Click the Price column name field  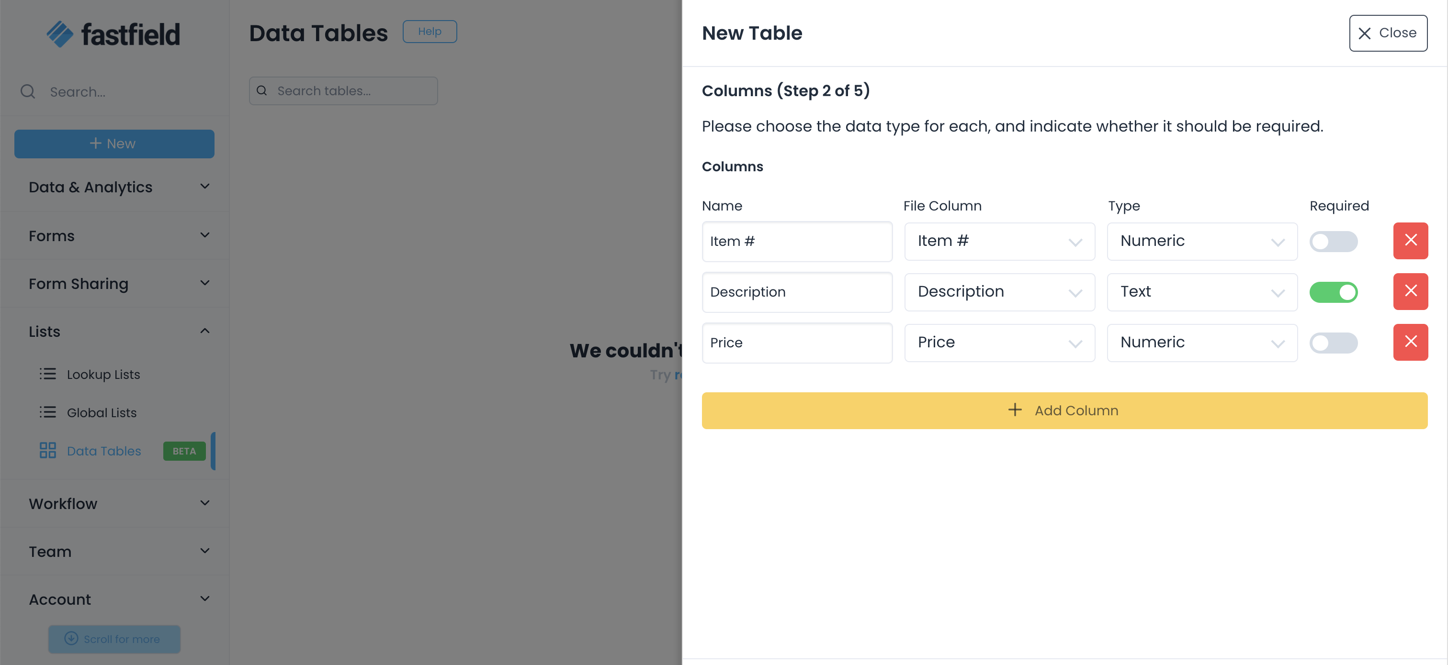(796, 343)
